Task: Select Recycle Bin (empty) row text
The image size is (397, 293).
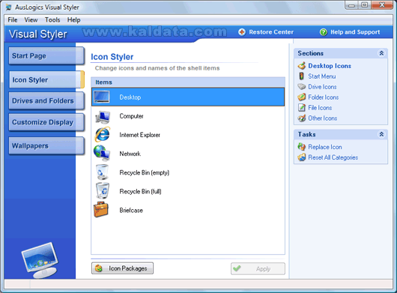Action: pyautogui.click(x=145, y=172)
